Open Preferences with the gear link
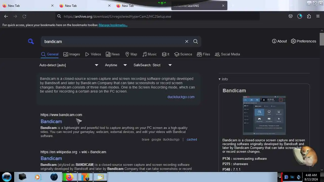 click(x=303, y=41)
